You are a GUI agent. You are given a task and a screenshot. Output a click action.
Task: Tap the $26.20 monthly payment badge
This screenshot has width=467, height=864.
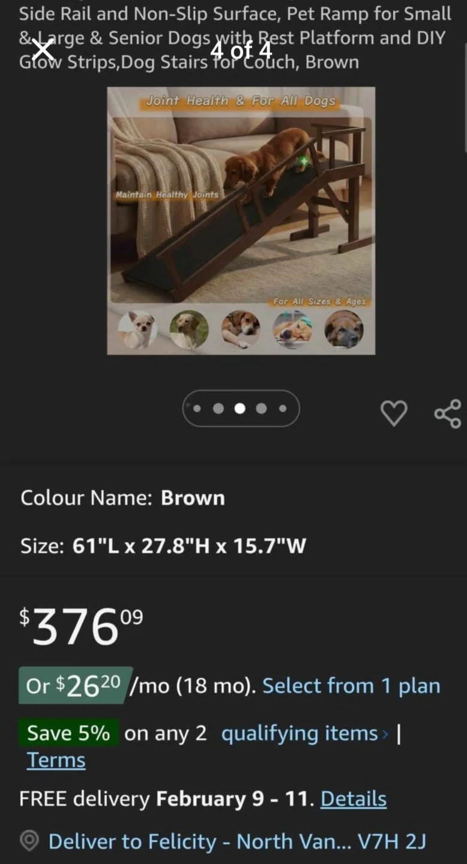[75, 685]
